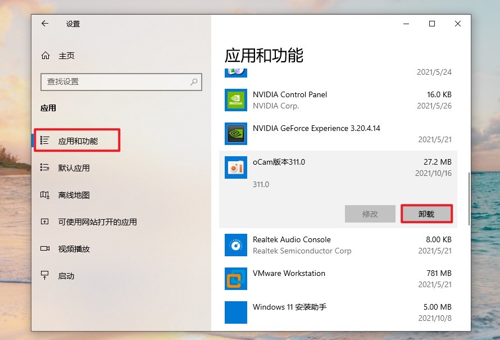Click the 2021/10/16 install date
Image resolution: width=500 pixels, height=340 pixels.
433,173
